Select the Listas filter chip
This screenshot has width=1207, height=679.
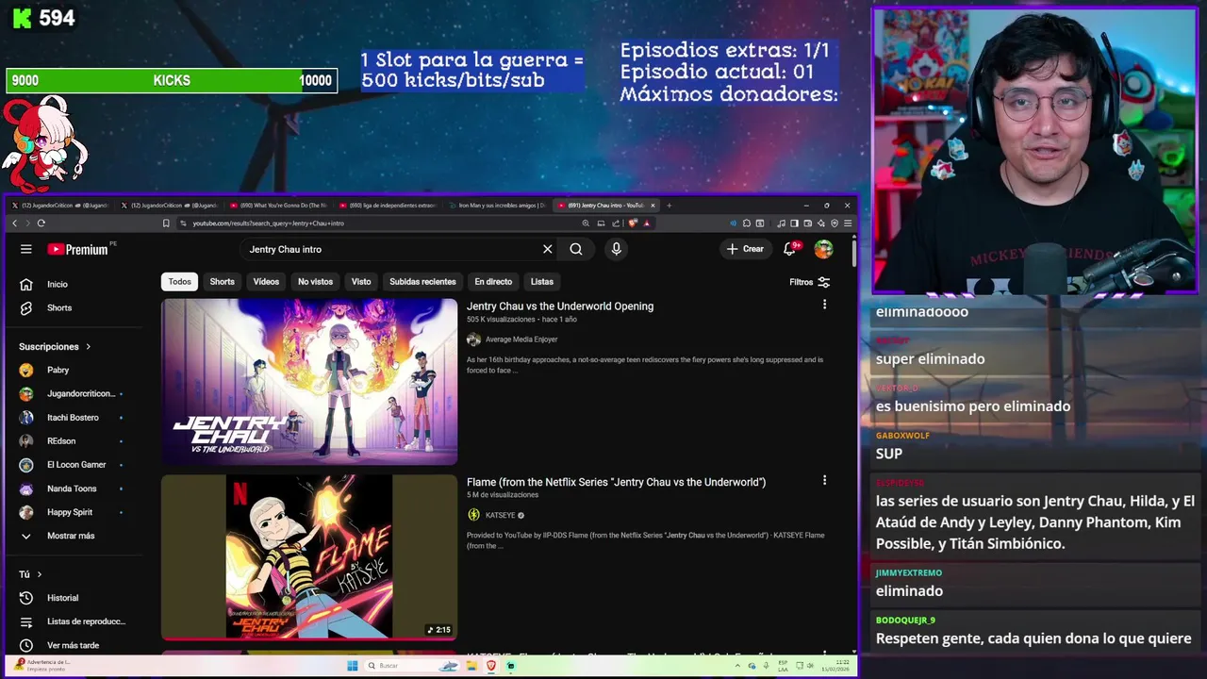click(542, 282)
